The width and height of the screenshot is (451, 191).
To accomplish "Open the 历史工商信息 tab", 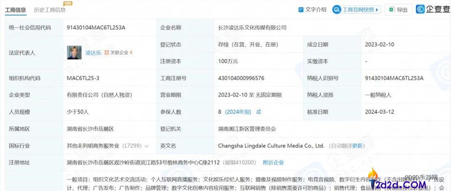I will (50, 10).
